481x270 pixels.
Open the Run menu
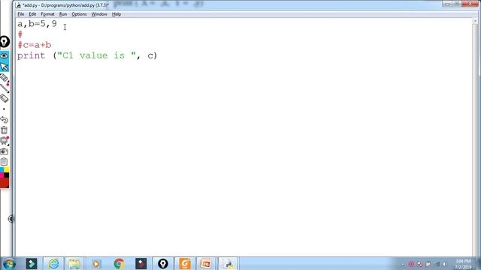63,14
